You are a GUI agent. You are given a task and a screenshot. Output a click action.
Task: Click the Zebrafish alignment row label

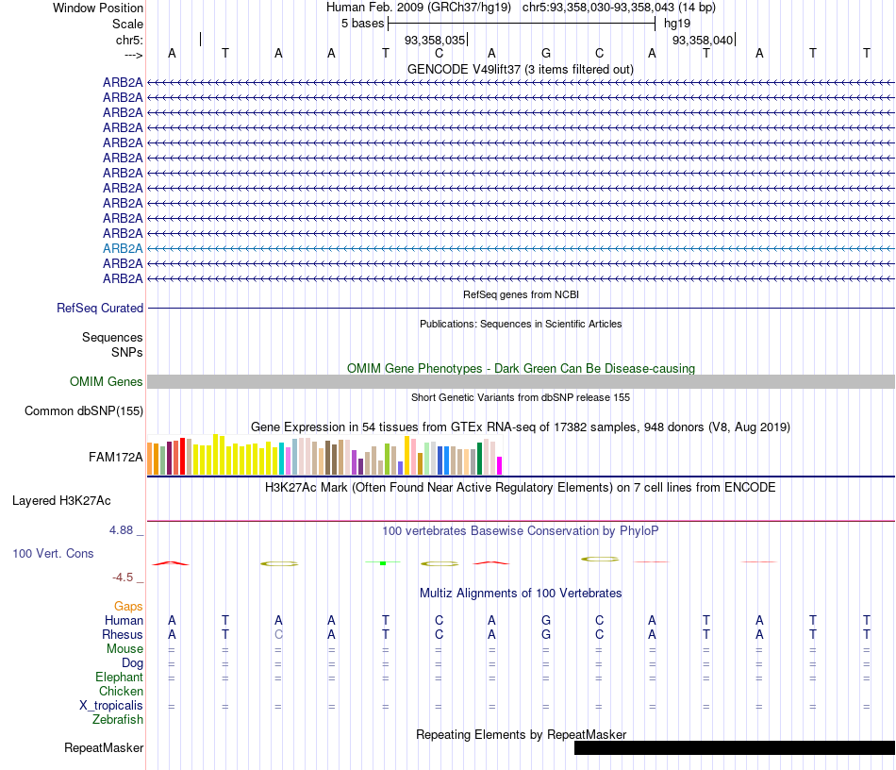pyautogui.click(x=118, y=719)
